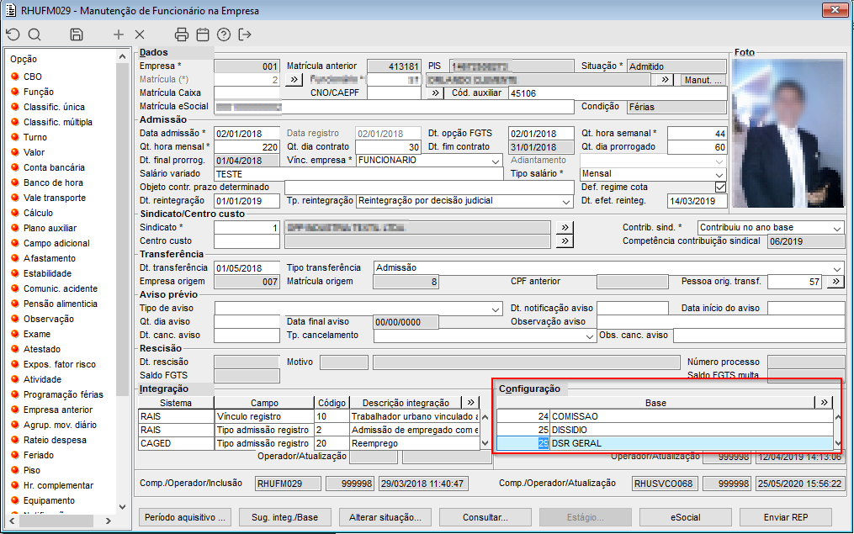Toggle Def. regime cota checkbox
Image resolution: width=854 pixels, height=534 pixels.
[x=720, y=188]
